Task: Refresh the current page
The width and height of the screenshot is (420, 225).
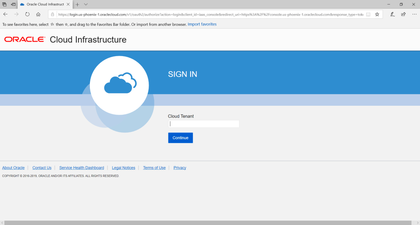Action: 27,14
